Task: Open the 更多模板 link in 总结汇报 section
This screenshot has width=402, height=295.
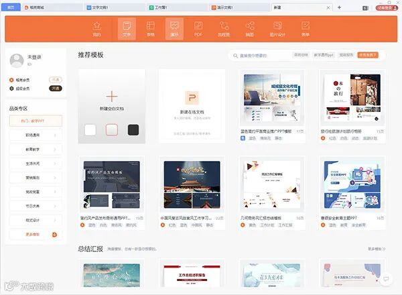Action: click(x=377, y=249)
